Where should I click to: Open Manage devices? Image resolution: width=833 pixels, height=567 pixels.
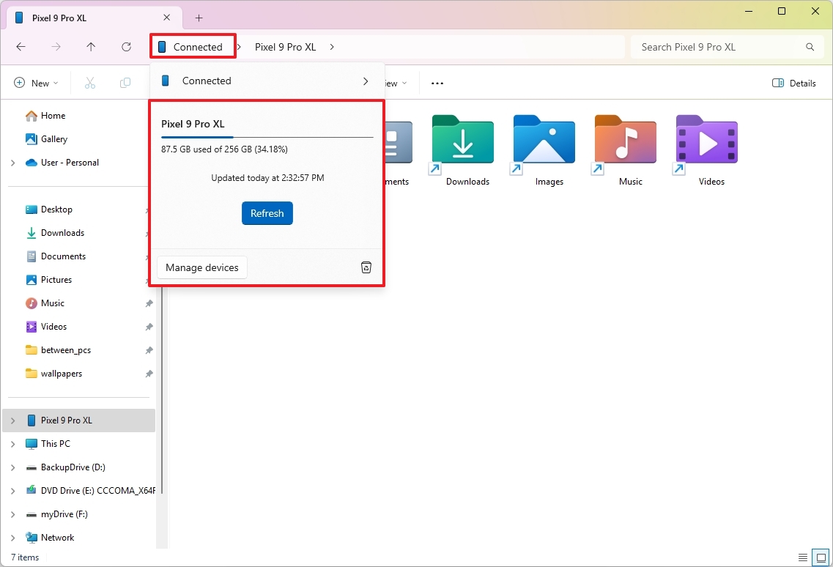pyautogui.click(x=202, y=267)
